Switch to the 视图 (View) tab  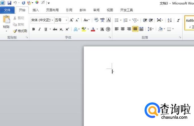(110, 10)
